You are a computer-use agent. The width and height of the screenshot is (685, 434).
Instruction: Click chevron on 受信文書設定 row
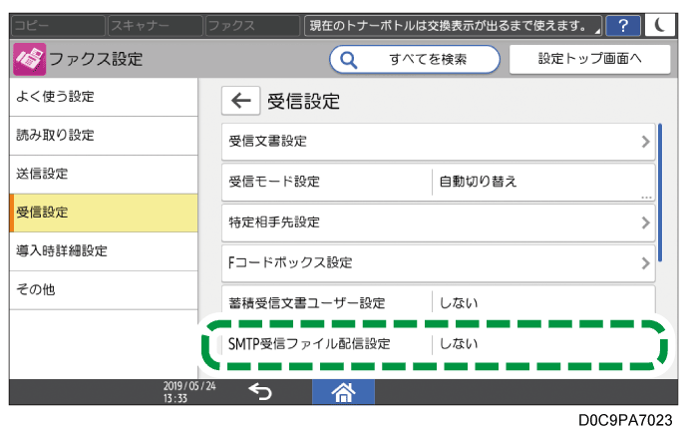[x=645, y=142]
